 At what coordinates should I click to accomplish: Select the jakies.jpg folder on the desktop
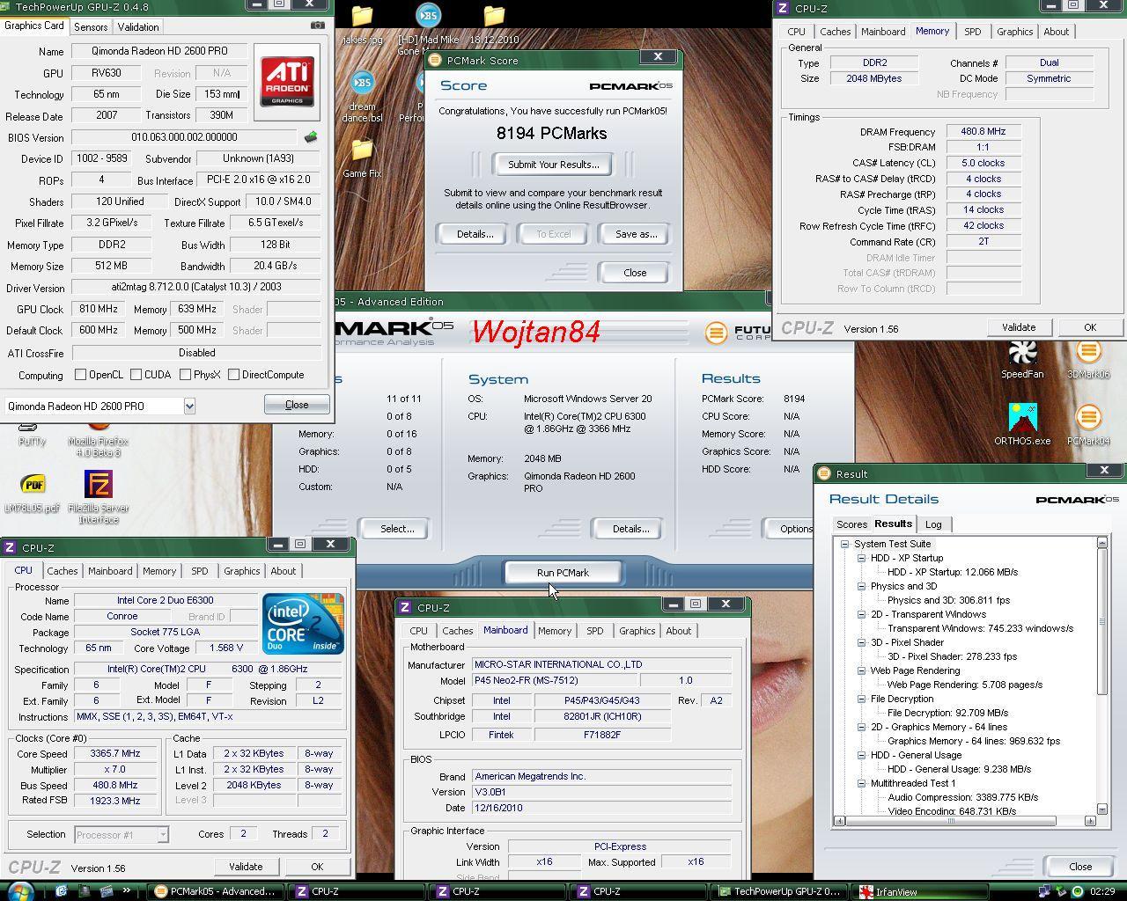point(362,26)
